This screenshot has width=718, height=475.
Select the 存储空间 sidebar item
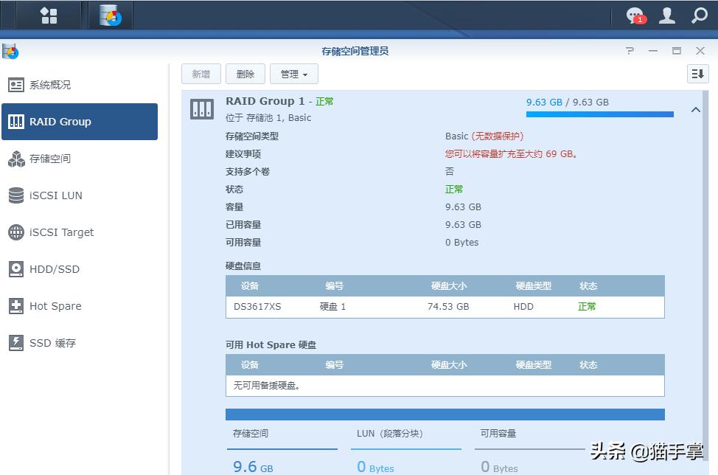(52, 158)
